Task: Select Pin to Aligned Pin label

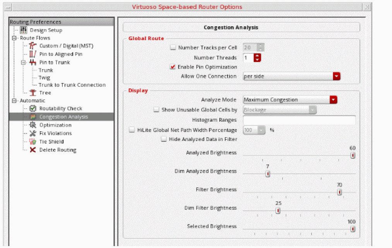Action: click(x=61, y=54)
